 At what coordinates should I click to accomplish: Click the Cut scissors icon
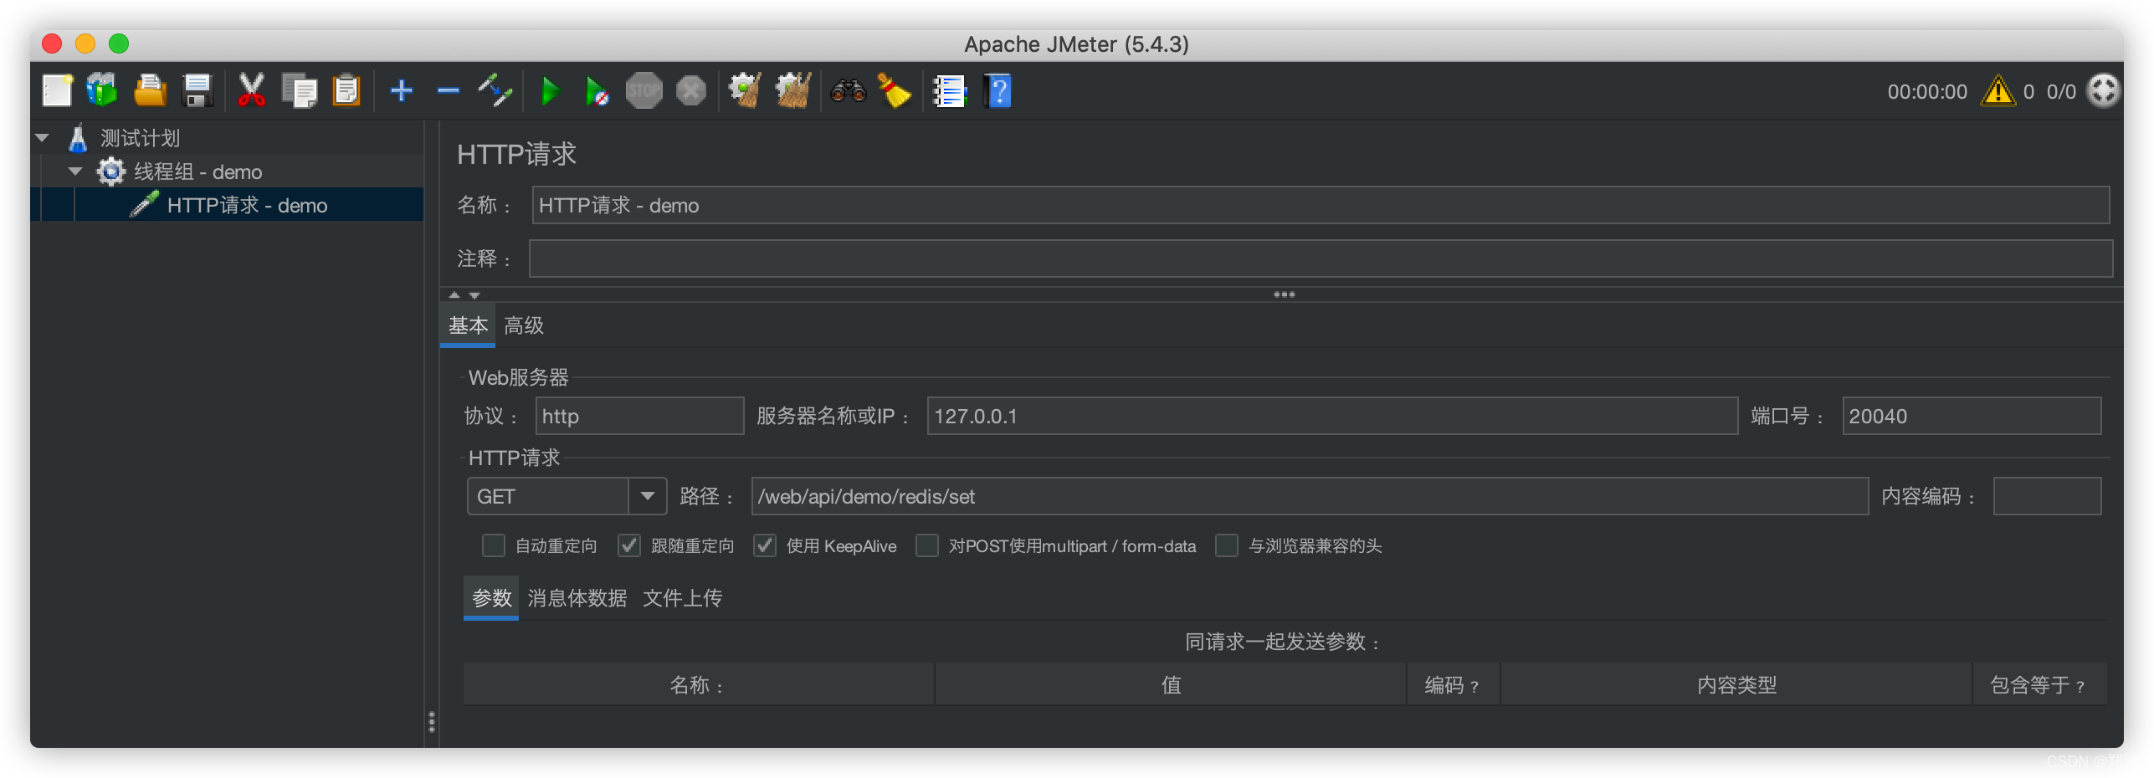(251, 90)
